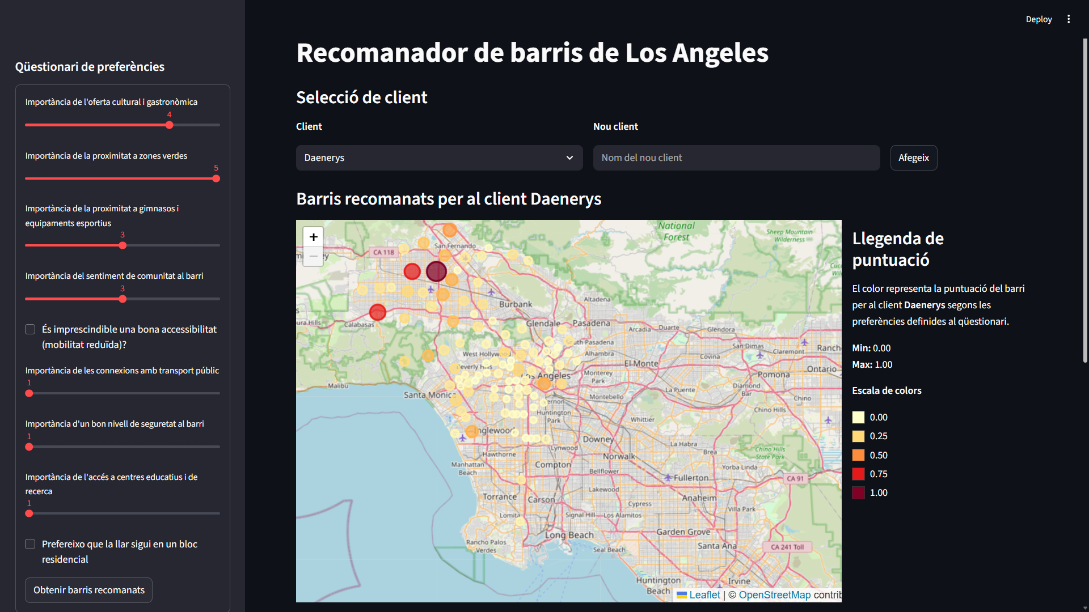Image resolution: width=1089 pixels, height=612 pixels.
Task: Focus the Nom del nou client field
Action: (736, 158)
